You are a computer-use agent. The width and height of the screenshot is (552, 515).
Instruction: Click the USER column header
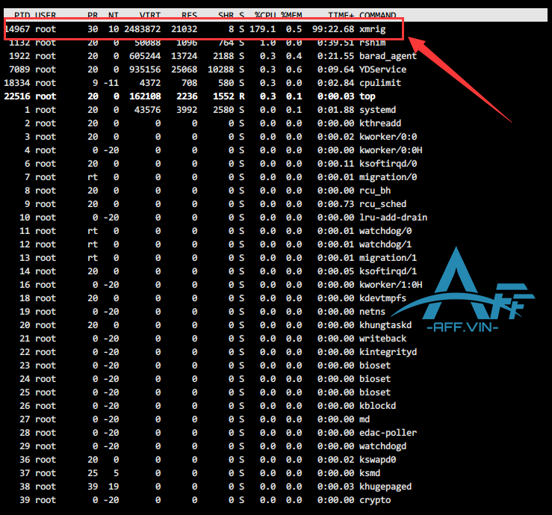(46, 15)
